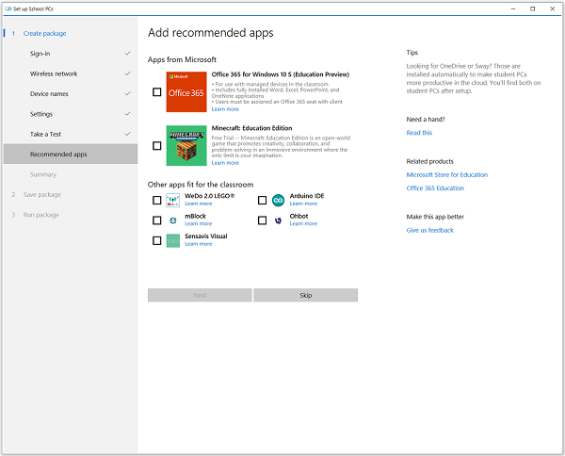Go to the Sign-in step in sidebar

tap(40, 54)
